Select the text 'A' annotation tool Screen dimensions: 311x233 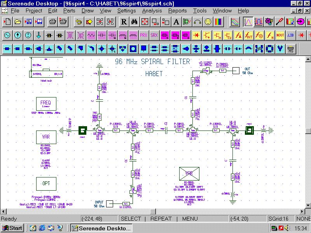click(x=176, y=21)
